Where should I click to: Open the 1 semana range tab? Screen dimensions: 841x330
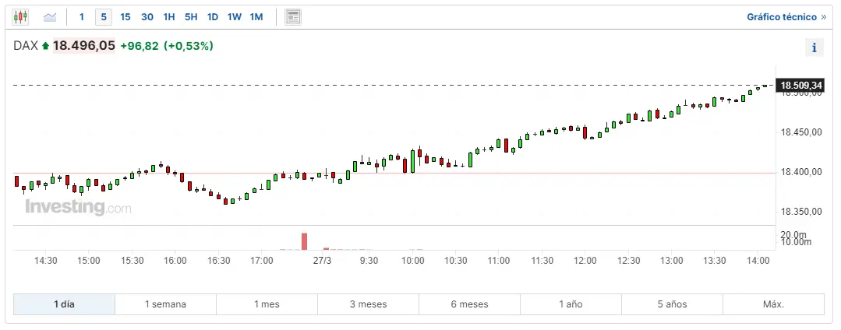(x=165, y=304)
